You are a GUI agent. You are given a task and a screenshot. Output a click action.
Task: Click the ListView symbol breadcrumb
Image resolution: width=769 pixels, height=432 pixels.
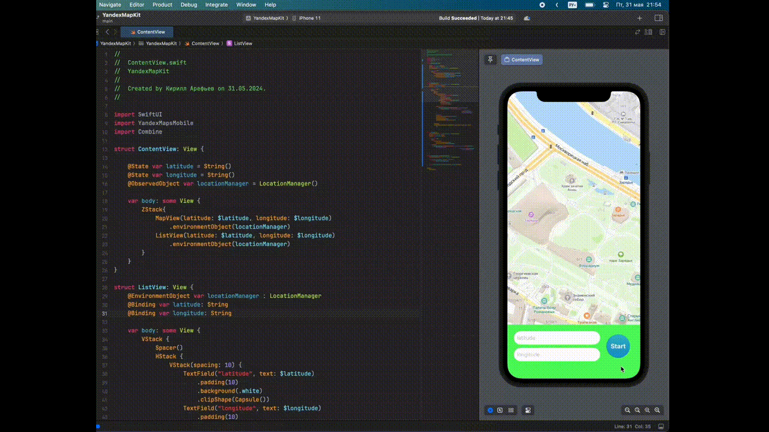tap(240, 43)
